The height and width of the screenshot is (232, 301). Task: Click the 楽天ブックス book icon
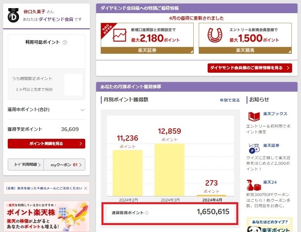point(254,116)
